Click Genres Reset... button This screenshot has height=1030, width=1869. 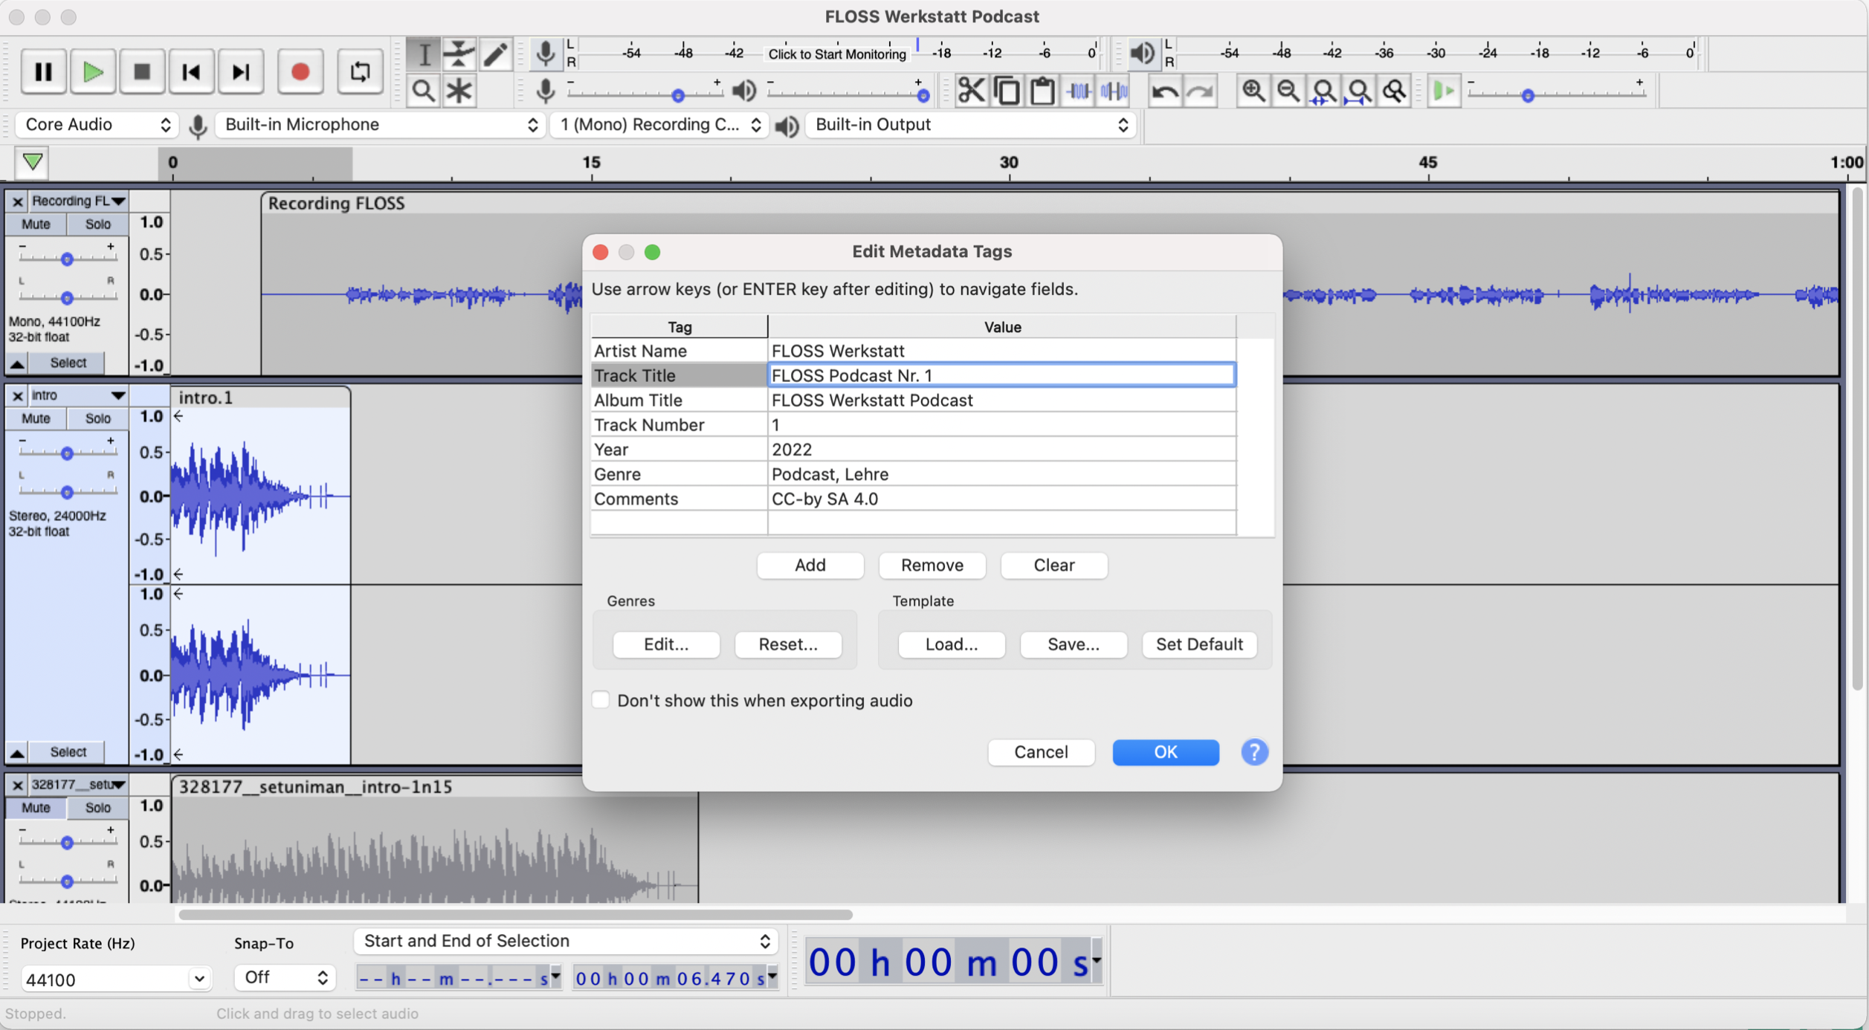click(788, 644)
